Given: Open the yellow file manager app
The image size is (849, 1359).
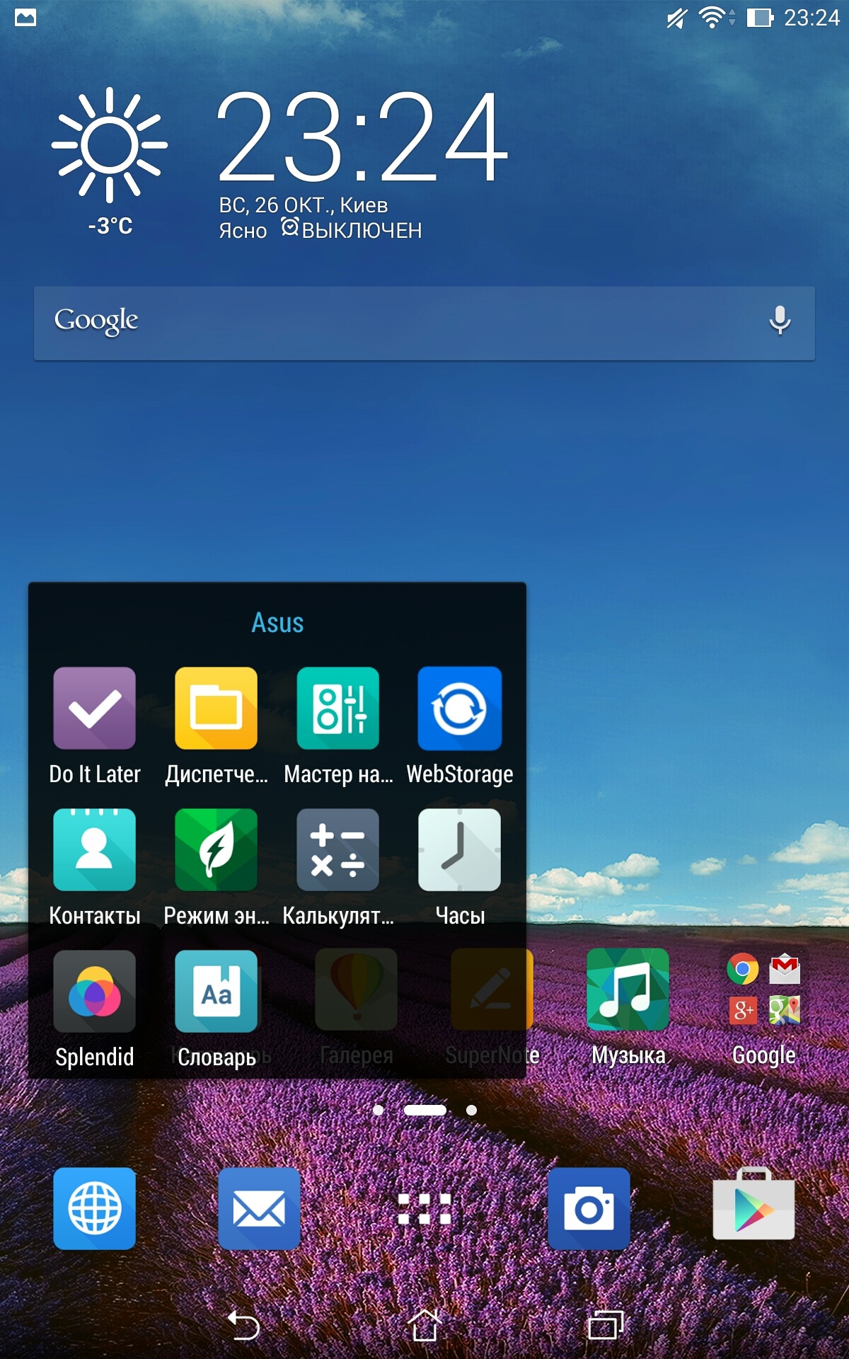Looking at the screenshot, I should click(x=216, y=709).
